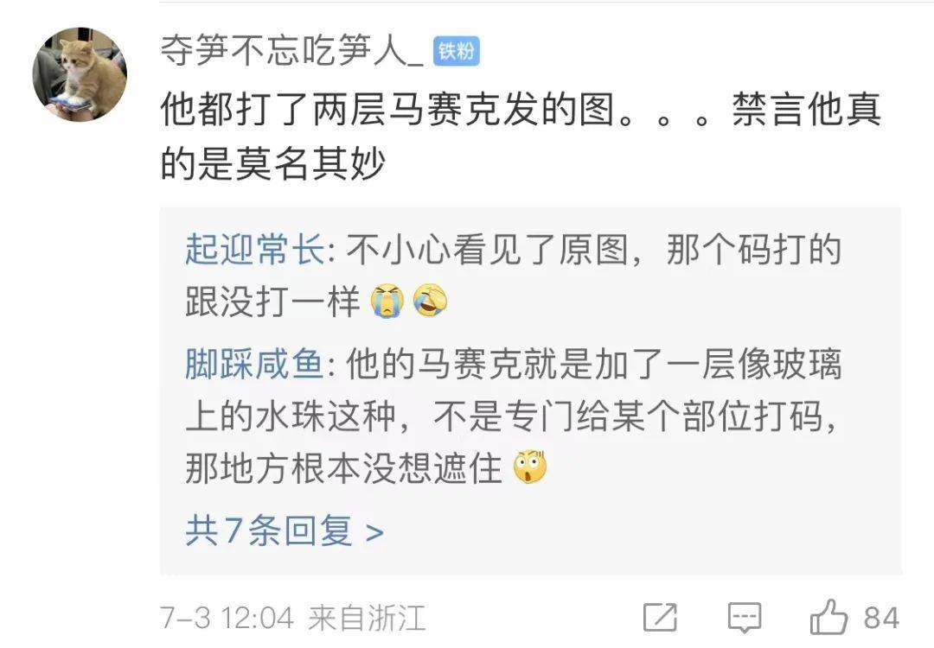Viewport: 934px width, 648px height.
Task: Expand all replies via 共7条回复
Action: click(285, 530)
